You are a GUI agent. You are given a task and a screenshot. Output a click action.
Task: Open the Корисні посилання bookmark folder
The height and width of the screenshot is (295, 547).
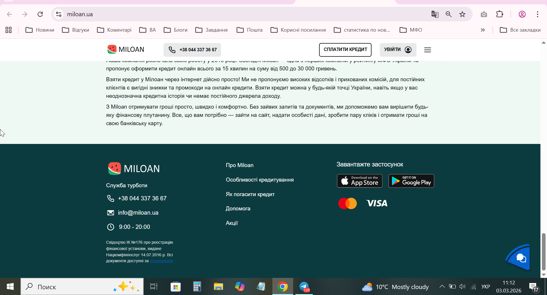[x=298, y=30]
